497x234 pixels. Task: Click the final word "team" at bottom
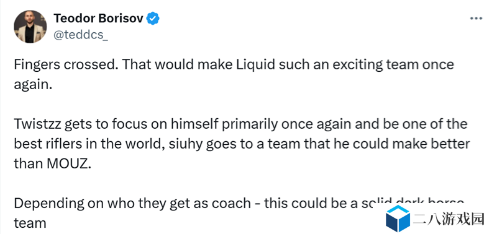click(x=30, y=223)
